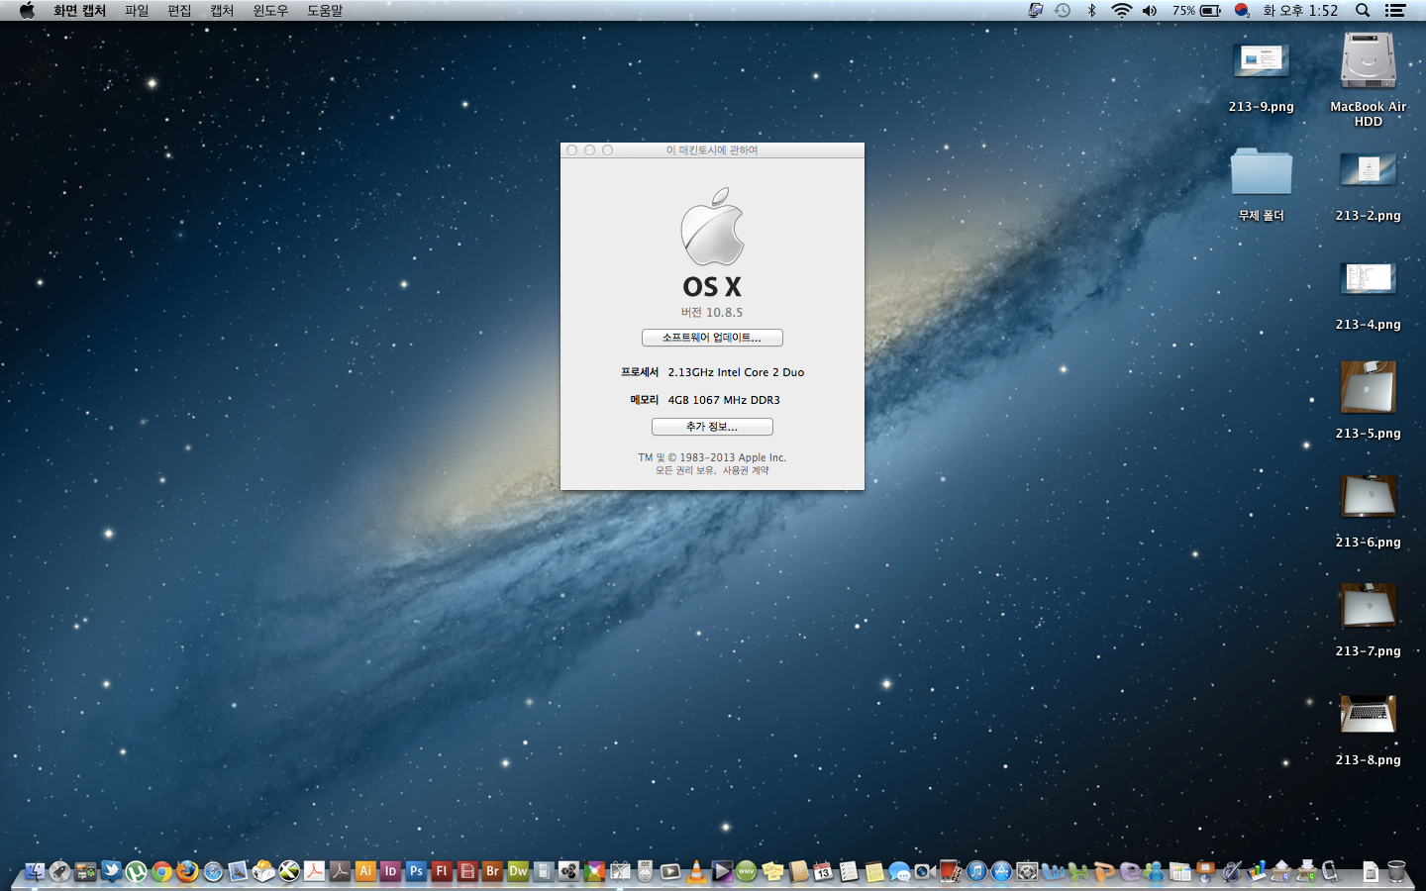Open Google Chrome in the dock

click(x=161, y=871)
